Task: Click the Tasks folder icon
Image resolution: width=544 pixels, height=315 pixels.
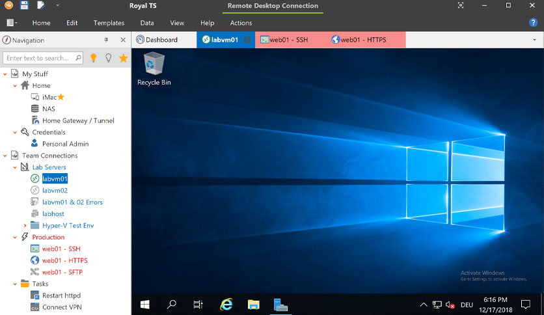Action: point(25,283)
